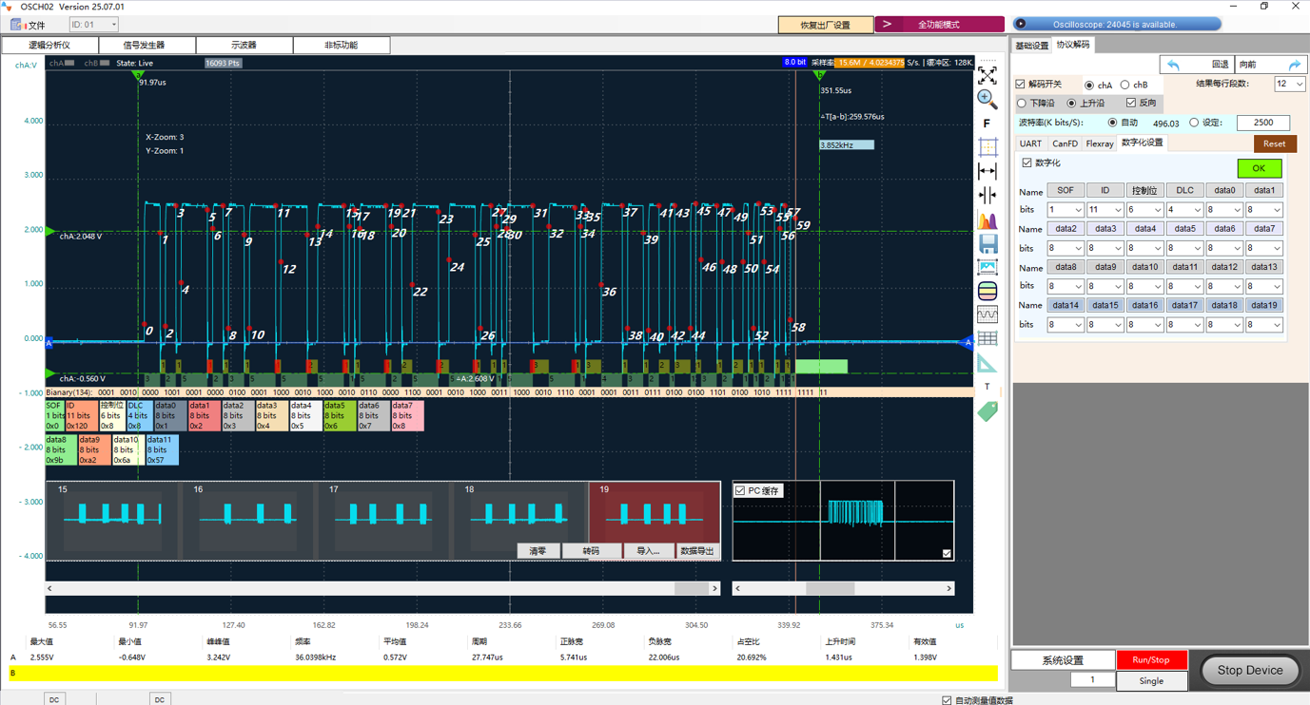Select the chB radio button

[1124, 85]
